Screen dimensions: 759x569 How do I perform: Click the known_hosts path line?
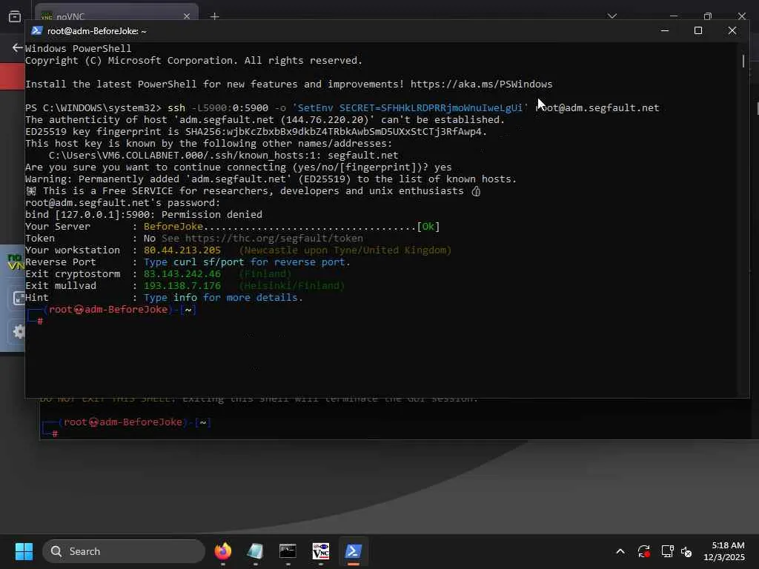[223, 155]
